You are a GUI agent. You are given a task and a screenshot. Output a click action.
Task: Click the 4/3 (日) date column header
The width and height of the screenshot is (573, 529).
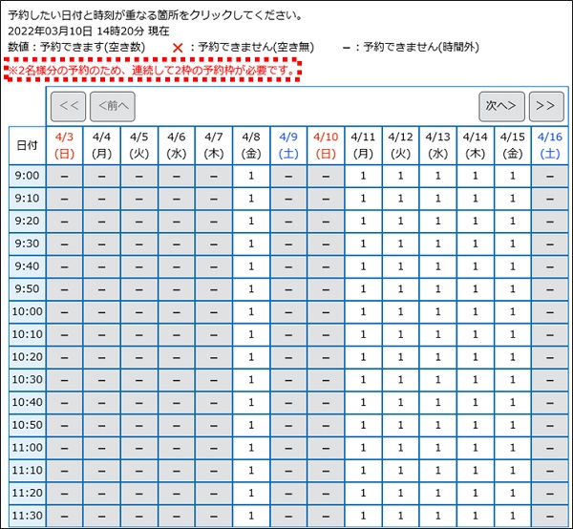pos(64,145)
